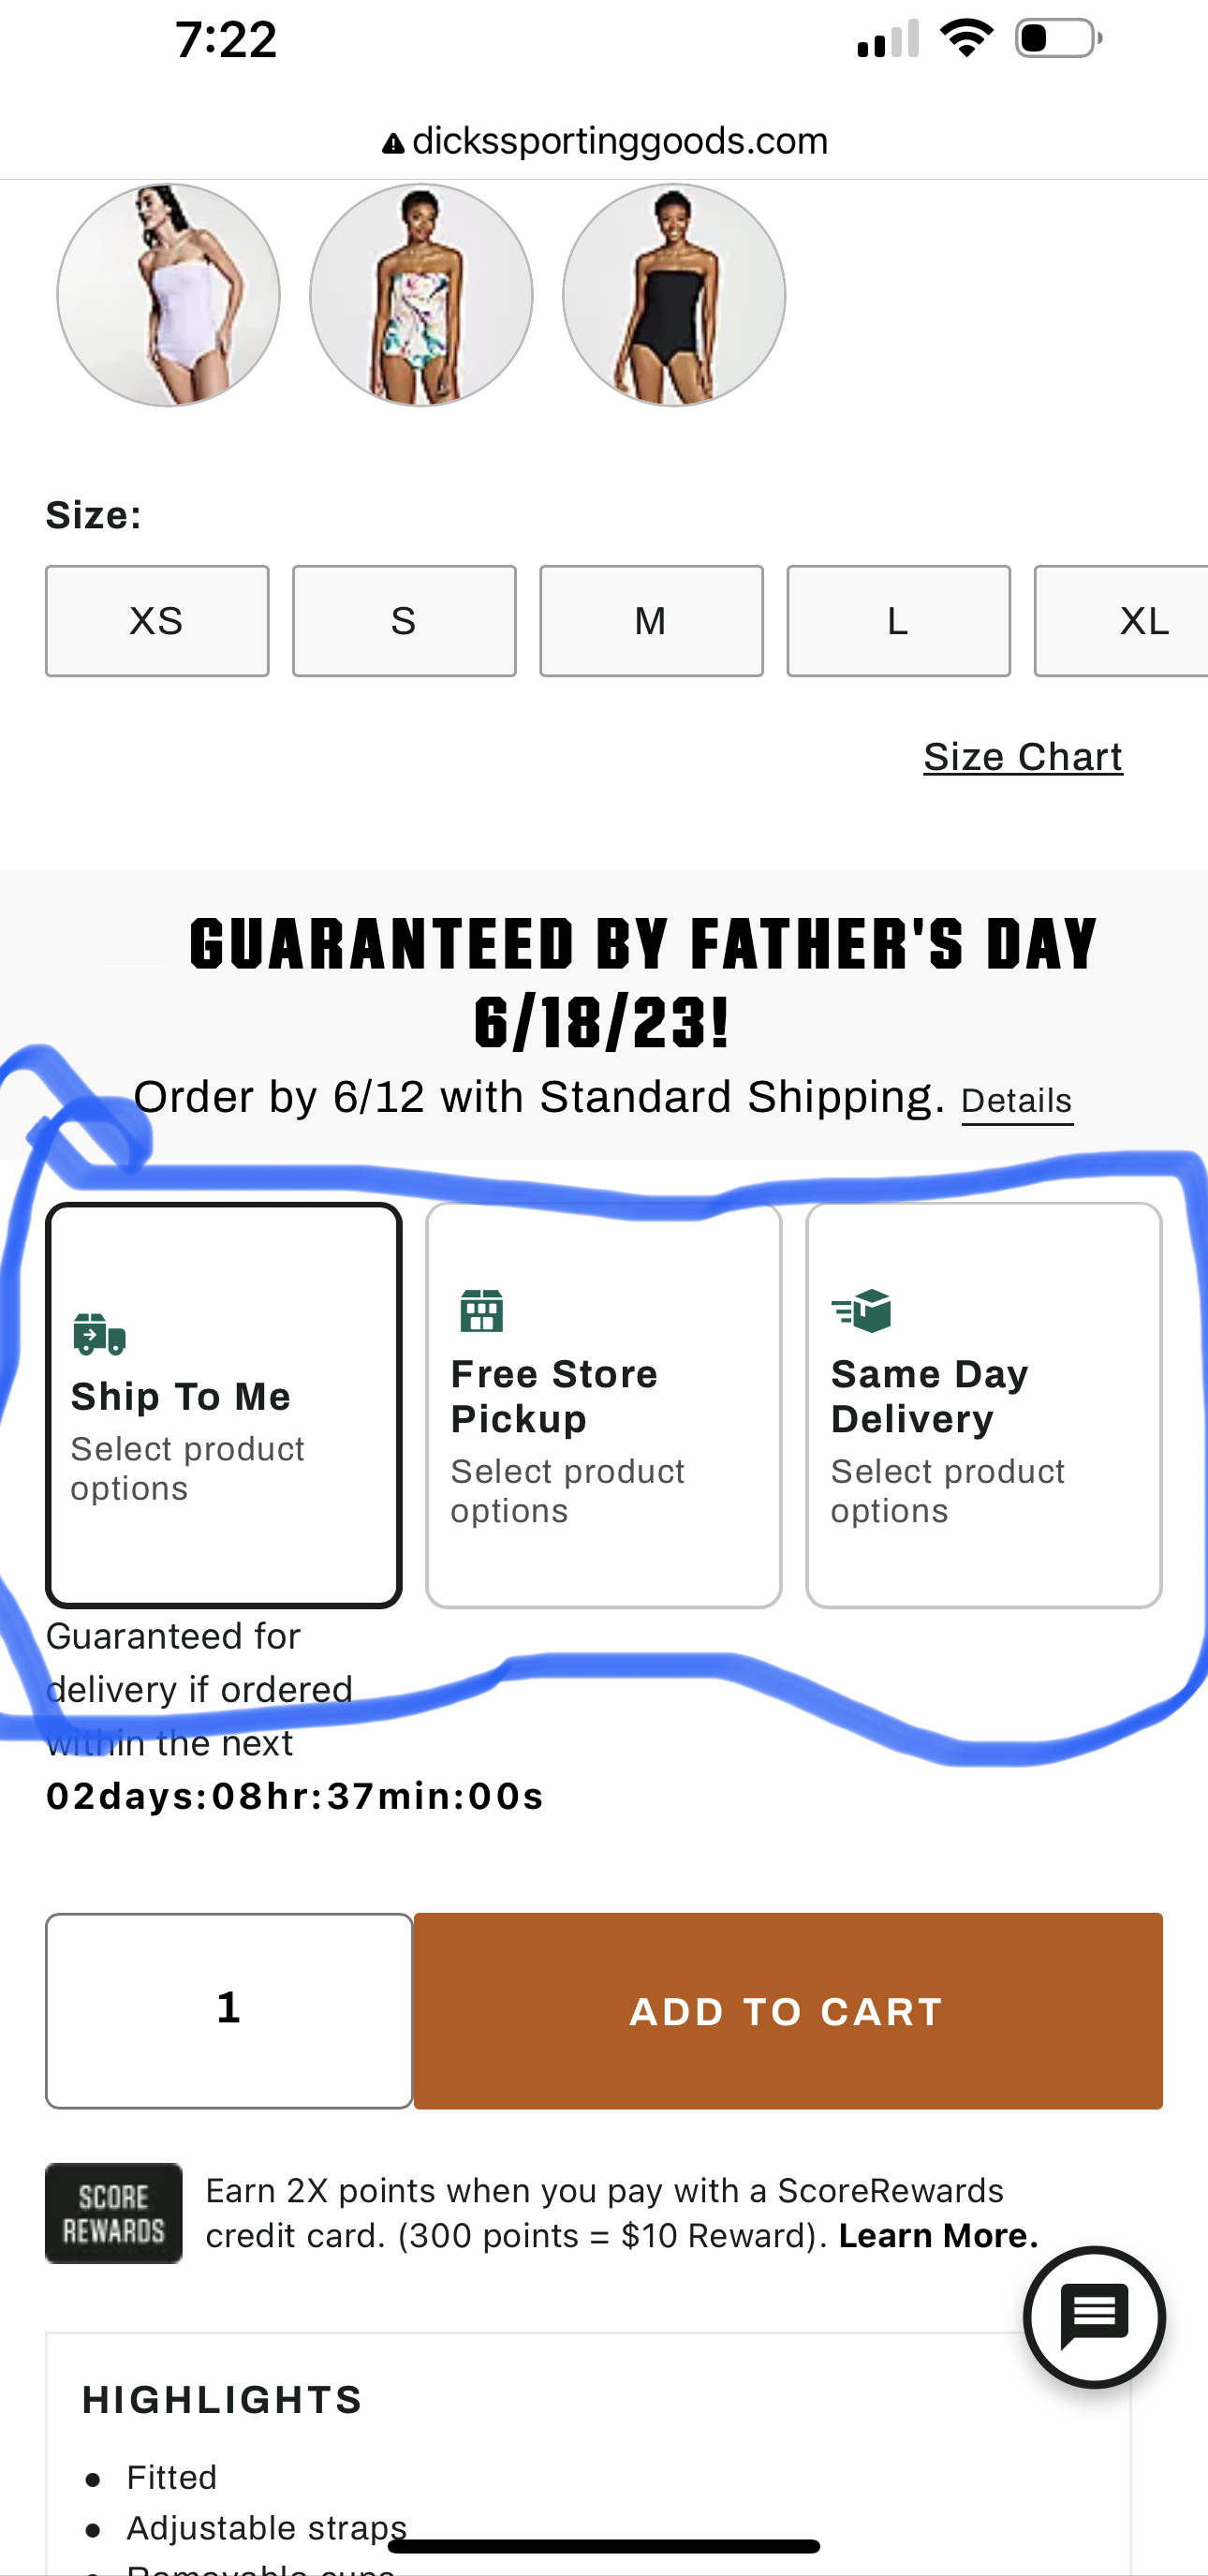Tap the Add to Cart button

(x=787, y=2011)
